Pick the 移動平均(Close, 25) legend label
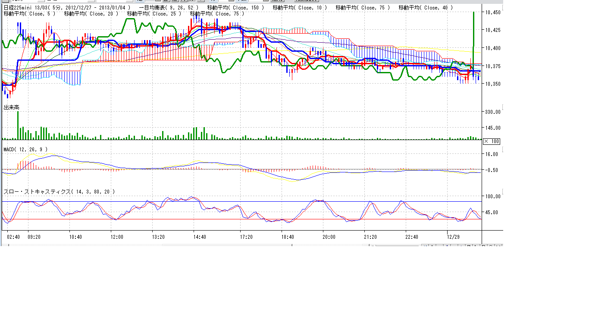Image resolution: width=589 pixels, height=331 pixels. [x=154, y=14]
